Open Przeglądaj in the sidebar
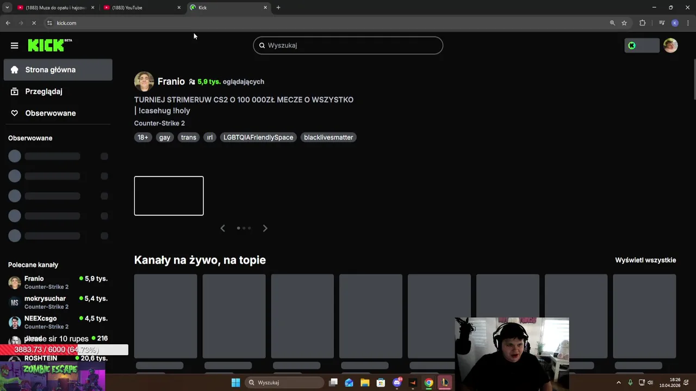The height and width of the screenshot is (391, 696). click(x=58, y=91)
